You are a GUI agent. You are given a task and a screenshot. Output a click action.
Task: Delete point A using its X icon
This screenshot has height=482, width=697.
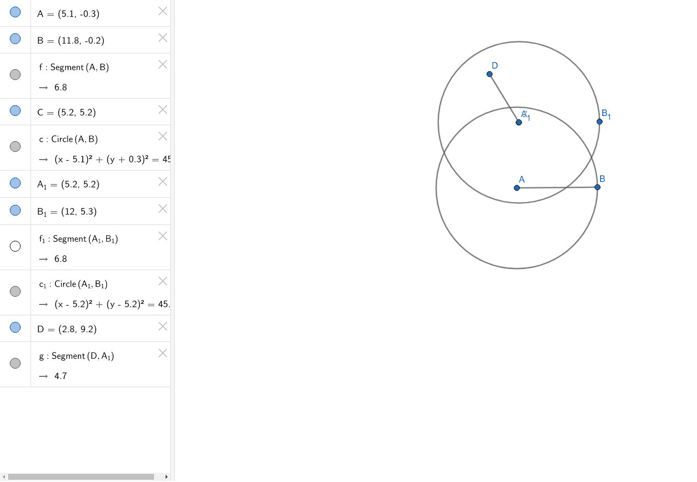pyautogui.click(x=162, y=11)
